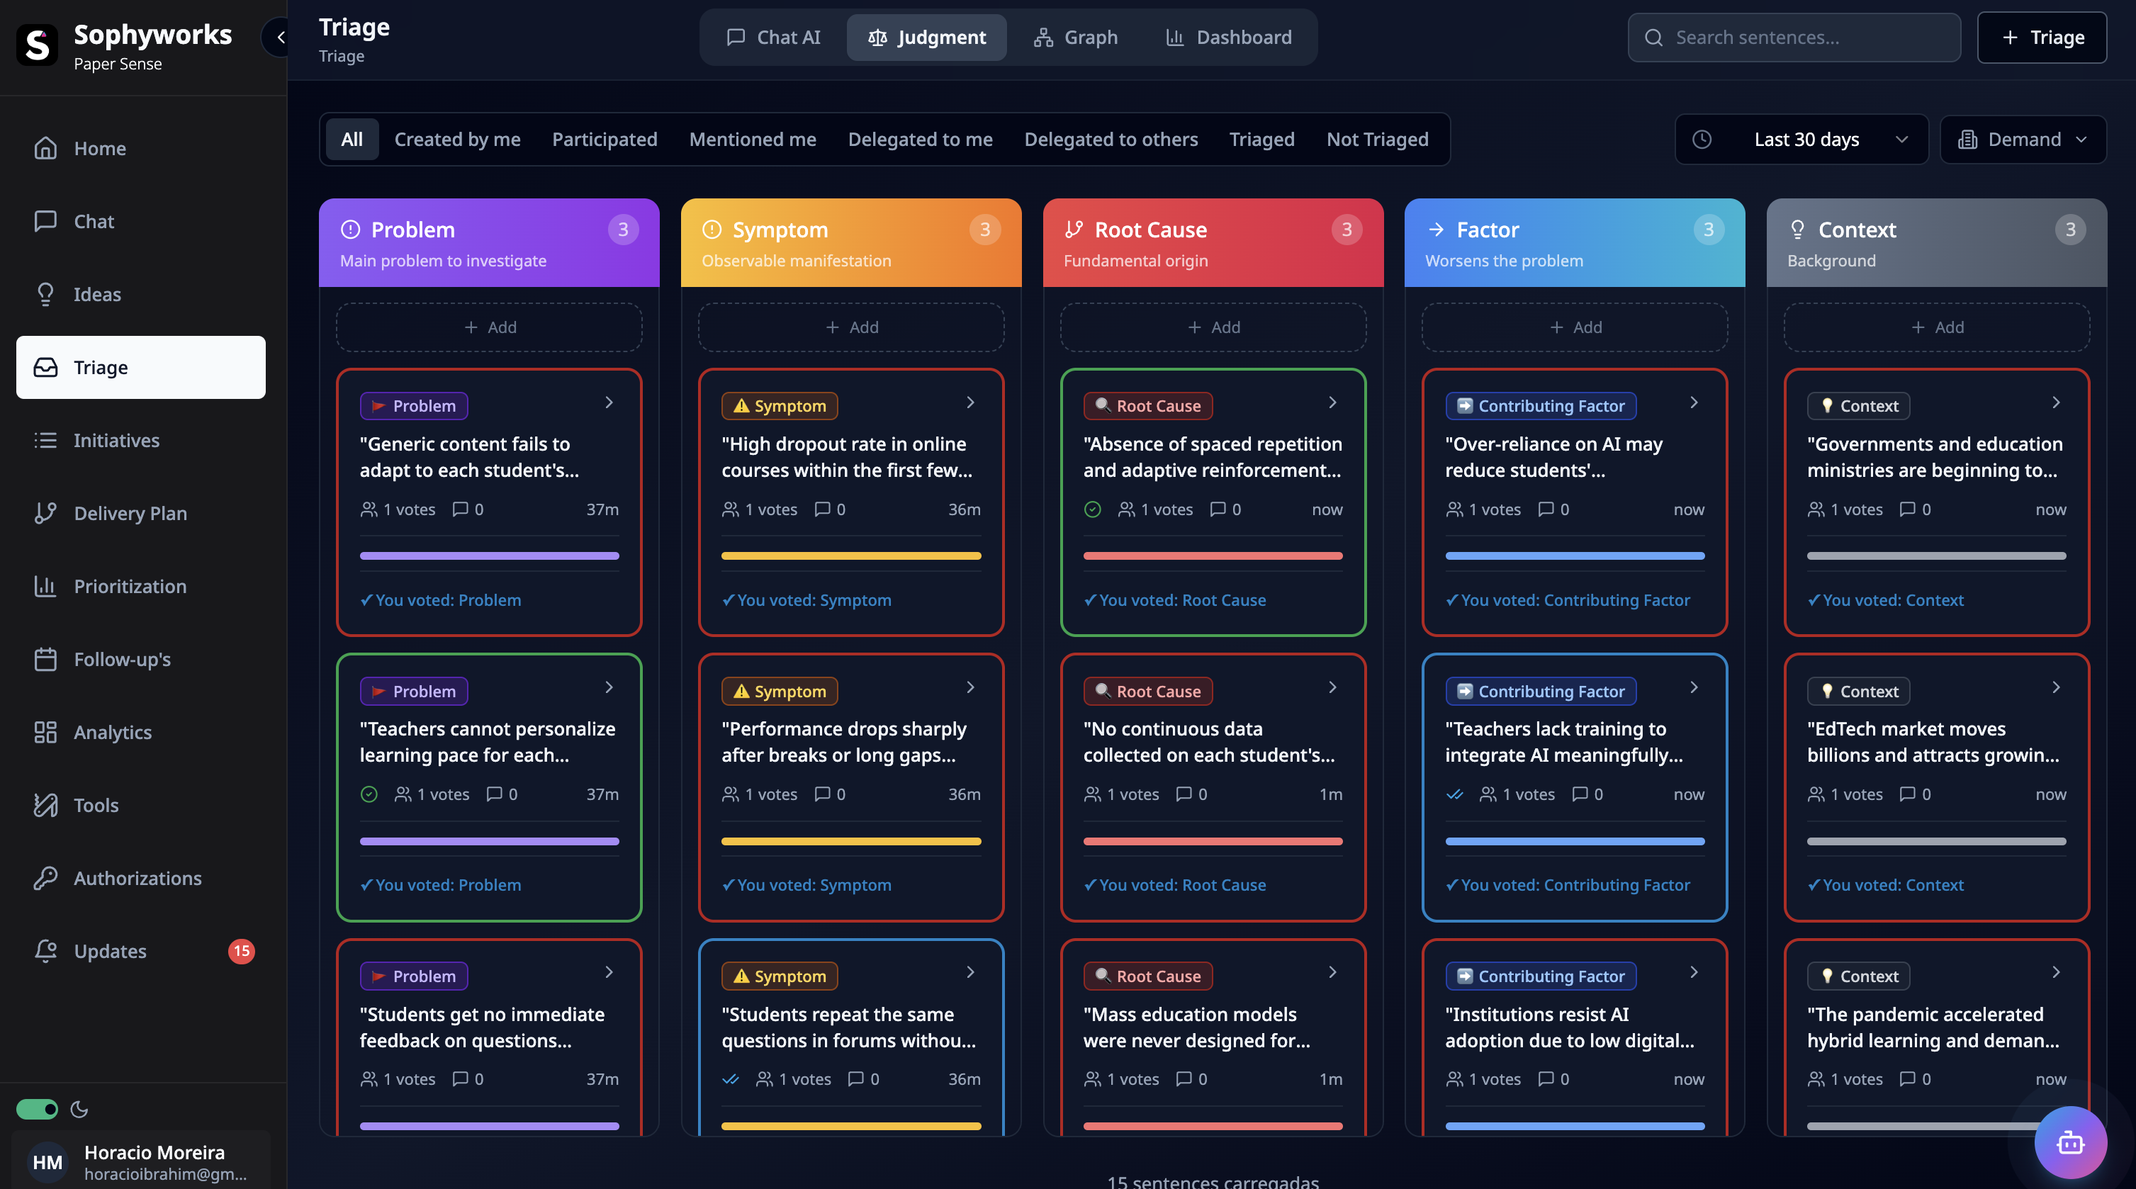This screenshot has width=2136, height=1189.
Task: Toggle the green theme switch
Action: pyautogui.click(x=38, y=1110)
